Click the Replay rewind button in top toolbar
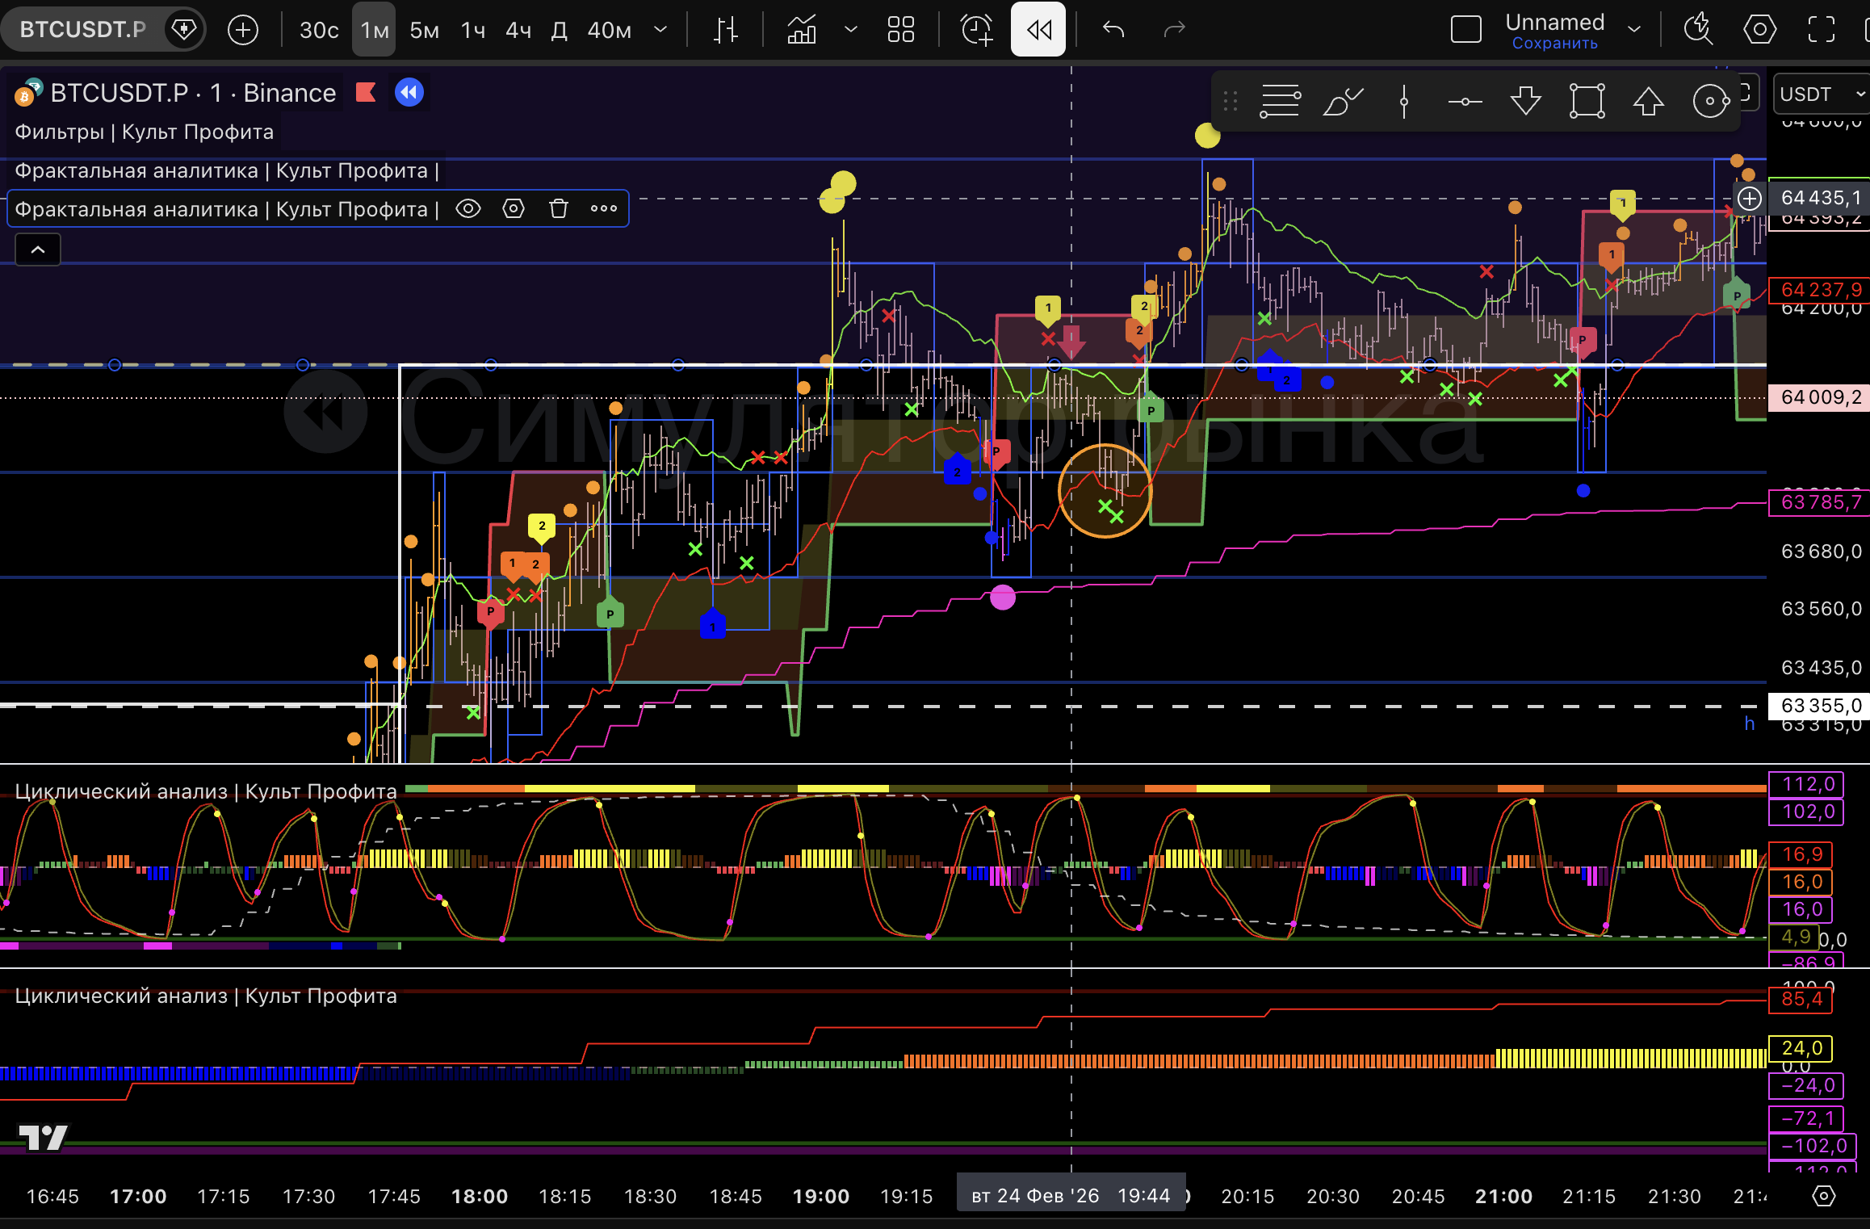This screenshot has height=1229, width=1870. coord(1038,30)
